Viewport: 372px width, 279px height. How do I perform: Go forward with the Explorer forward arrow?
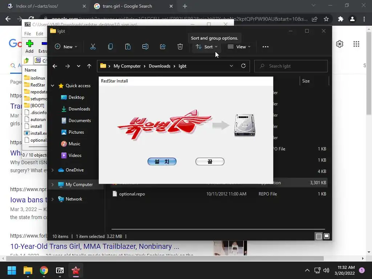pos(67,66)
